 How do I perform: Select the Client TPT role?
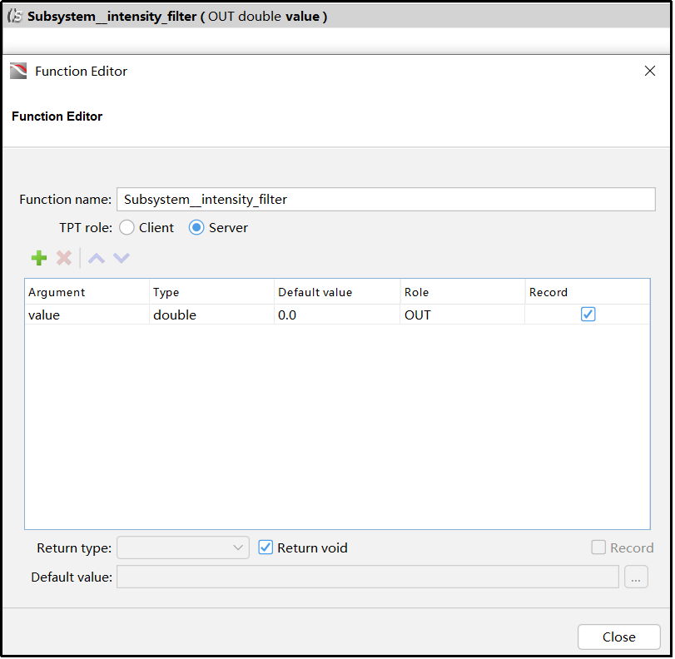pos(127,228)
